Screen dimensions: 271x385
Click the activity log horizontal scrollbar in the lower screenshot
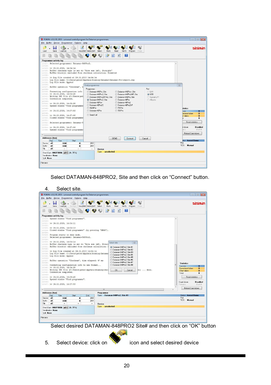pyautogui.click(x=108, y=290)
